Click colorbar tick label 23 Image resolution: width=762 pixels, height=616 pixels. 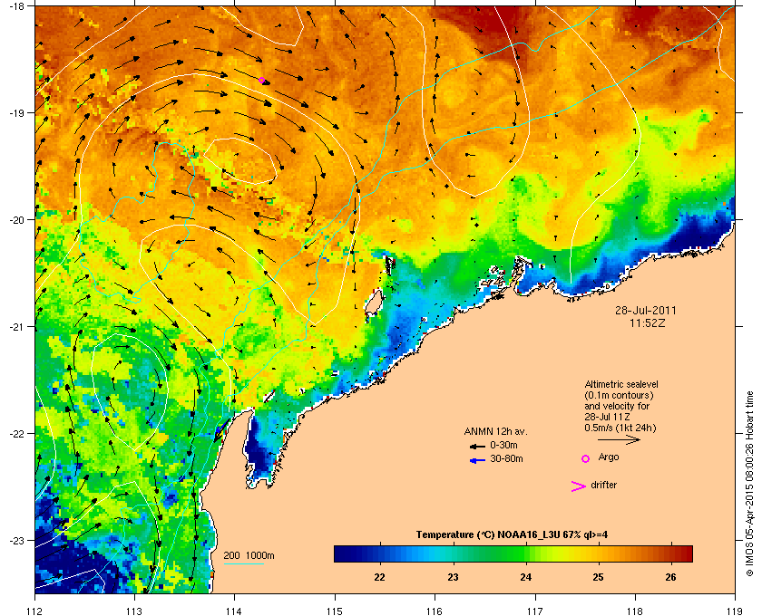point(453,577)
